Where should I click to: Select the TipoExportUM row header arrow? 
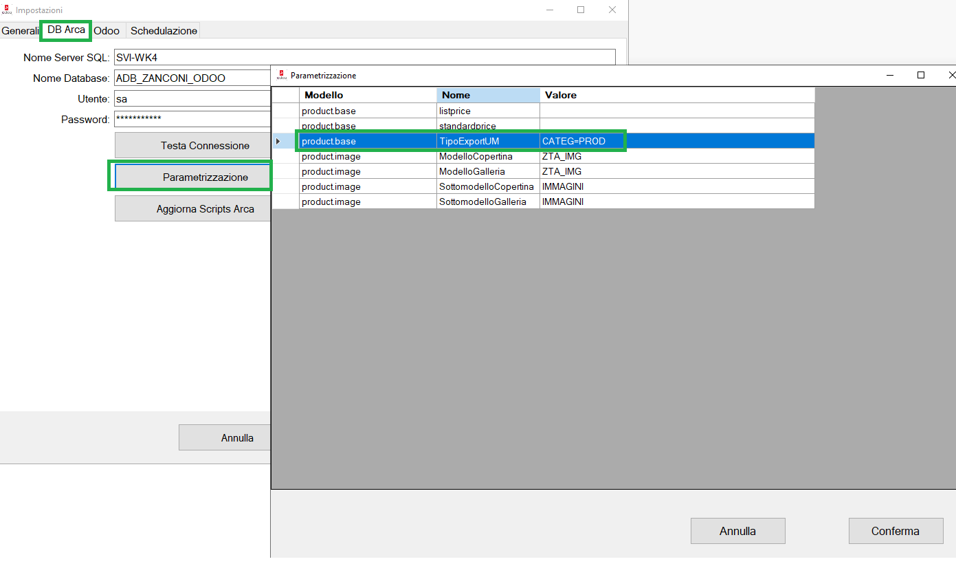pyautogui.click(x=278, y=141)
